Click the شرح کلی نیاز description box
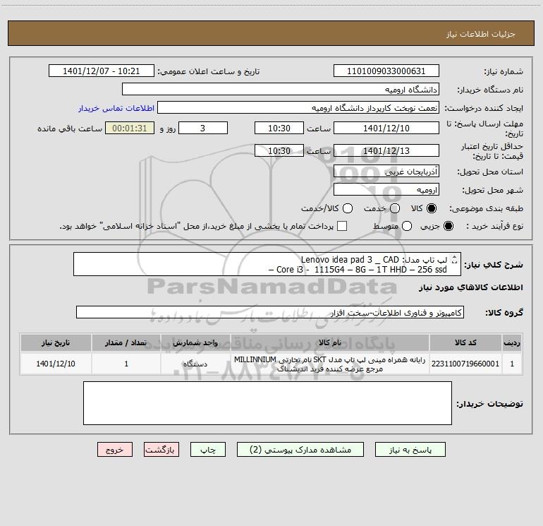The width and height of the screenshot is (543, 526). [267, 264]
